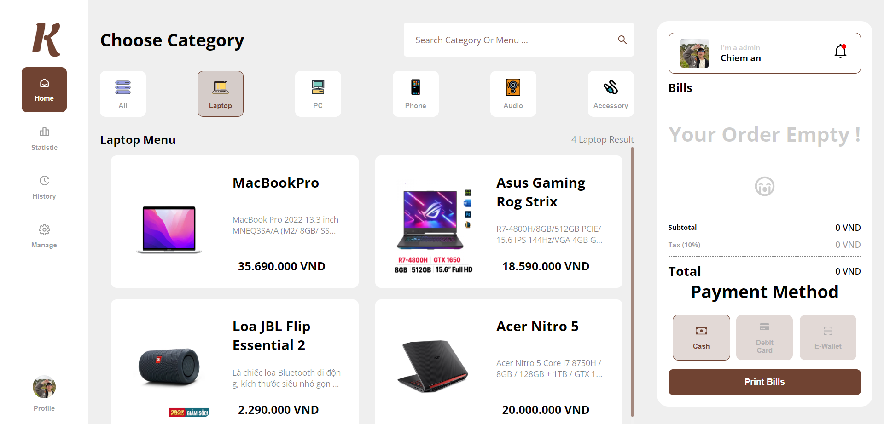
Task: Go to the Home page
Action: [x=44, y=90]
